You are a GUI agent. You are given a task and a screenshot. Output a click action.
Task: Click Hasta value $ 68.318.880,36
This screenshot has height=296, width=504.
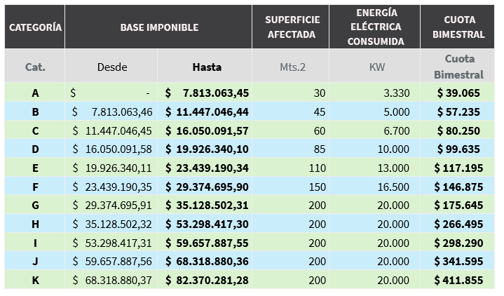click(x=206, y=262)
